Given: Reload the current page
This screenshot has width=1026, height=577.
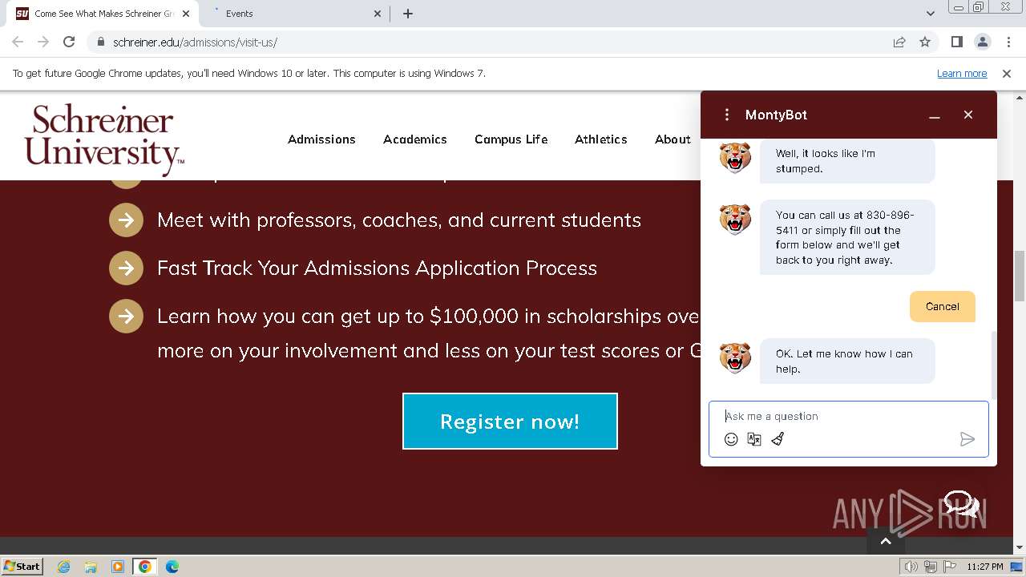Looking at the screenshot, I should (x=69, y=42).
